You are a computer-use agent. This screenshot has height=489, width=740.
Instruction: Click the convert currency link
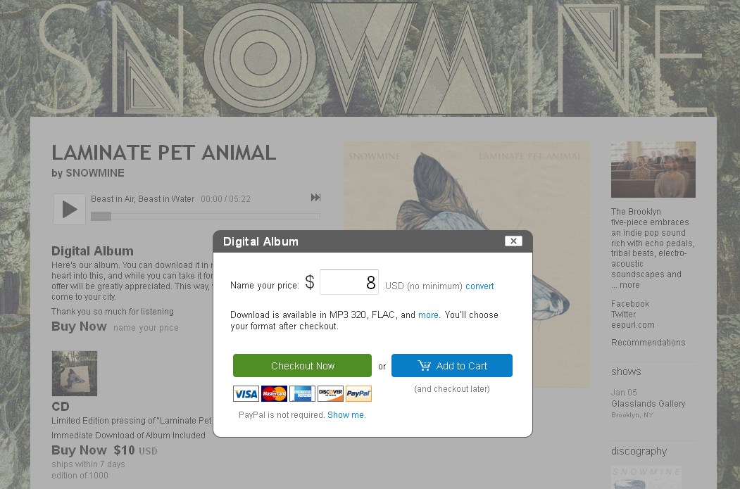pyautogui.click(x=479, y=286)
